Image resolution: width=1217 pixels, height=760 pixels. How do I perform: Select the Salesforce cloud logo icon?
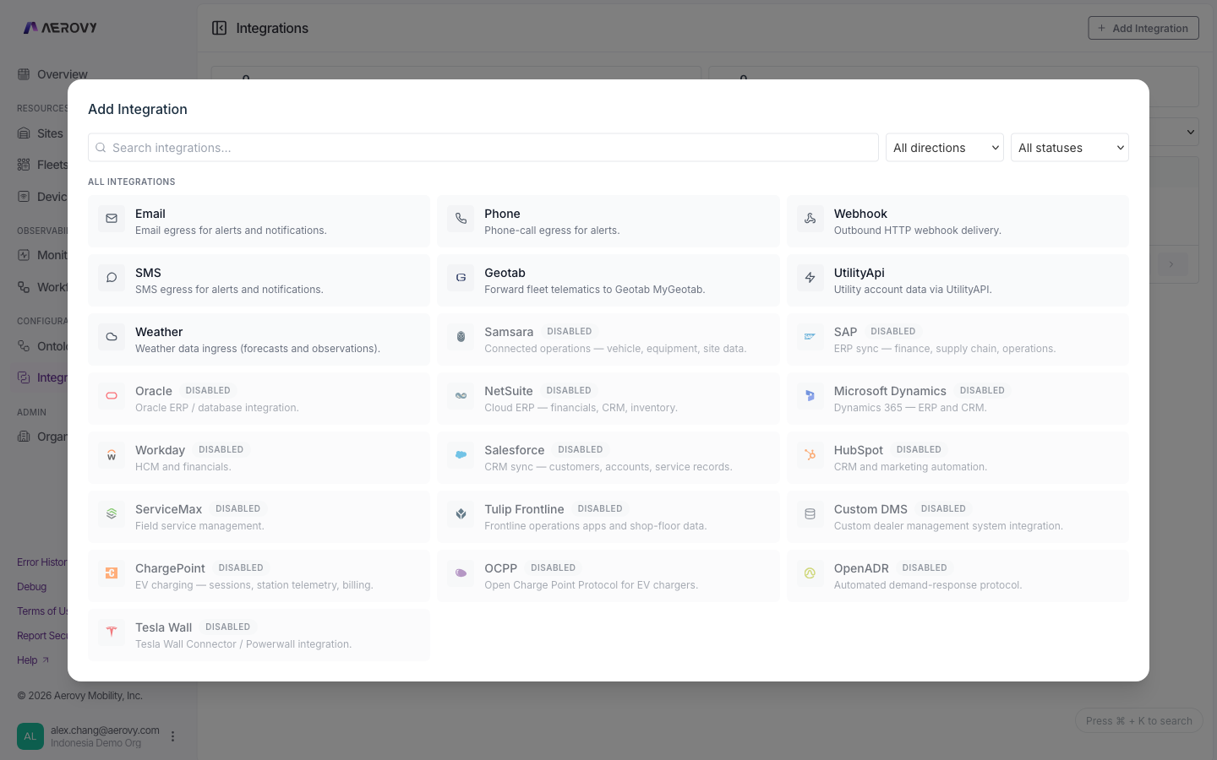[x=461, y=455]
